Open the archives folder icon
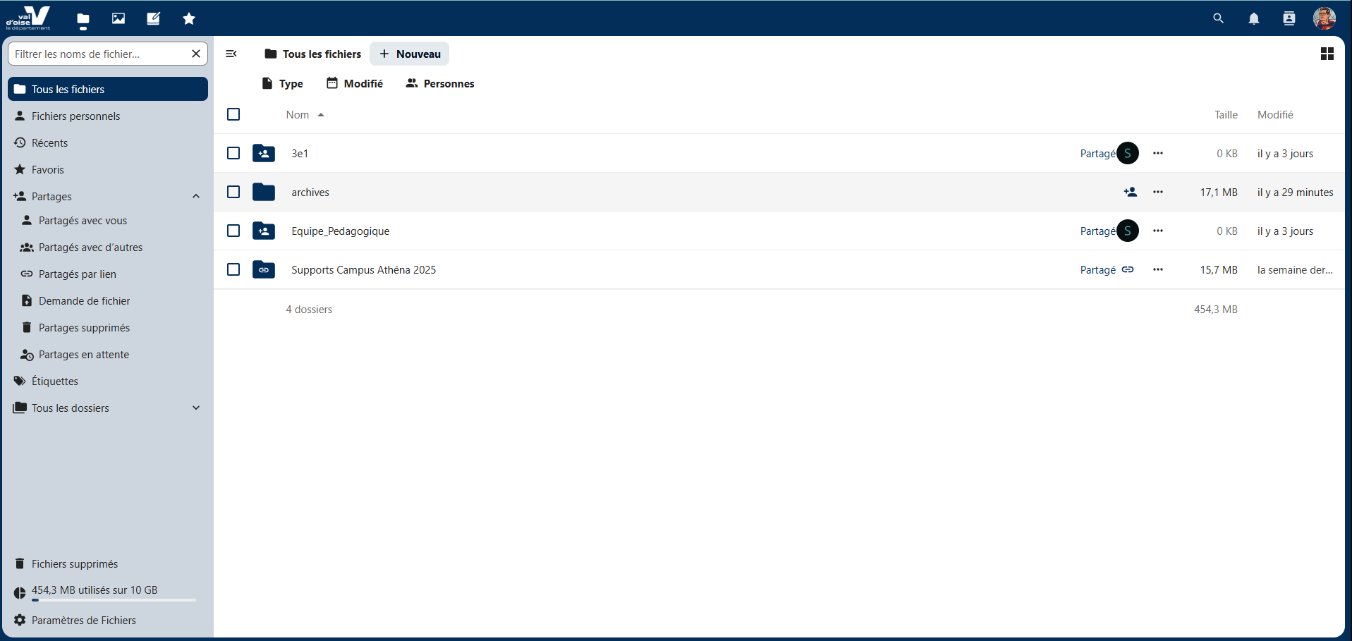Viewport: 1352px width, 641px height. pos(264,192)
